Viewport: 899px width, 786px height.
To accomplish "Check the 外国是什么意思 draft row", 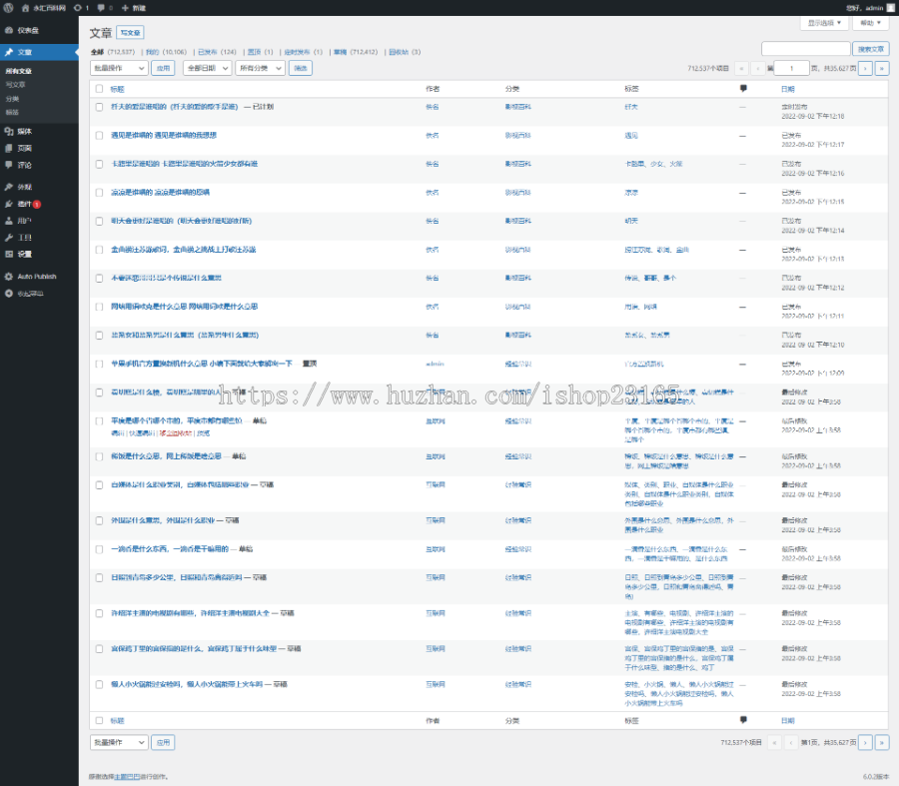I will [x=99, y=521].
